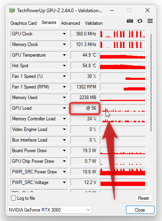Image resolution: width=162 pixels, height=221 pixels.
Task: Switch to the Advanced tab
Action: click(70, 23)
